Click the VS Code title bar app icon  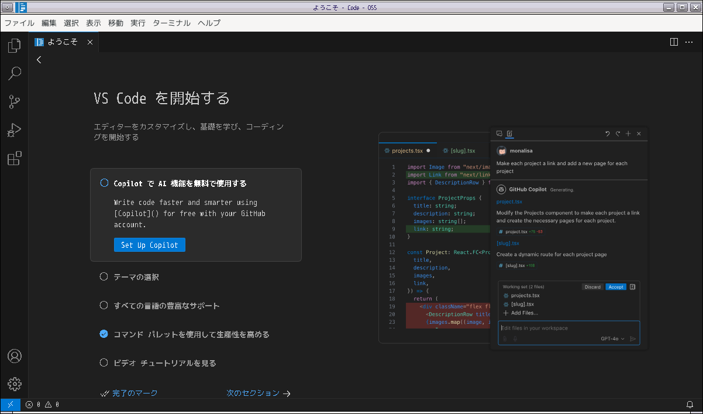pos(21,7)
